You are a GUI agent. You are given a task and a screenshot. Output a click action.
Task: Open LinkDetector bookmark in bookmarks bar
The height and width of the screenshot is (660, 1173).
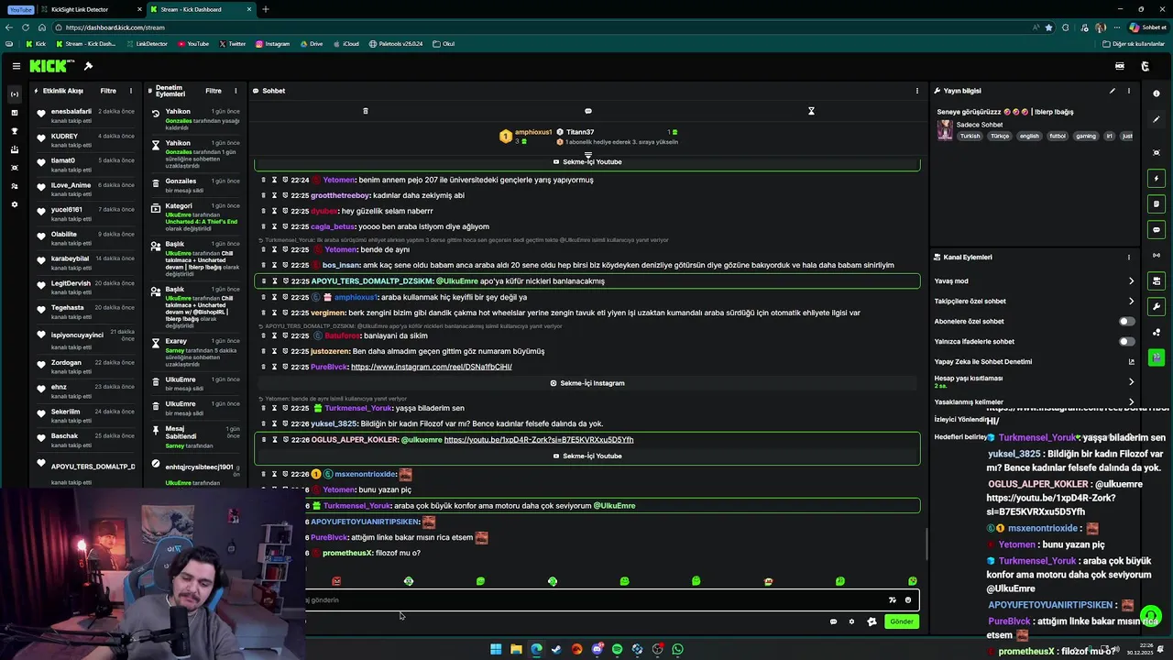coord(147,44)
